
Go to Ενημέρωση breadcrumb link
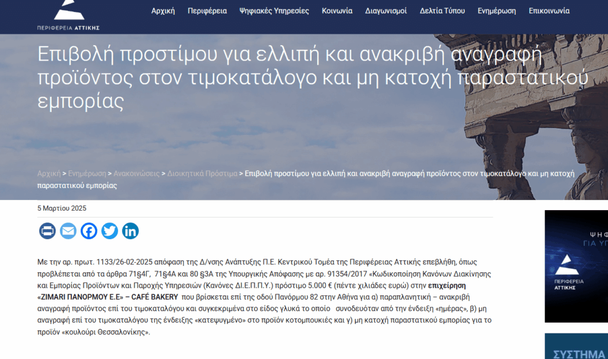[x=87, y=174]
